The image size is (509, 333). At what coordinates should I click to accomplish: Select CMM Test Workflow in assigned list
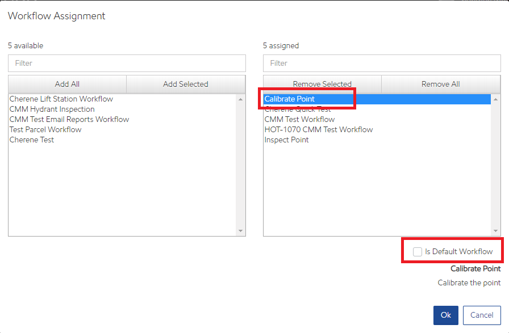pyautogui.click(x=299, y=119)
